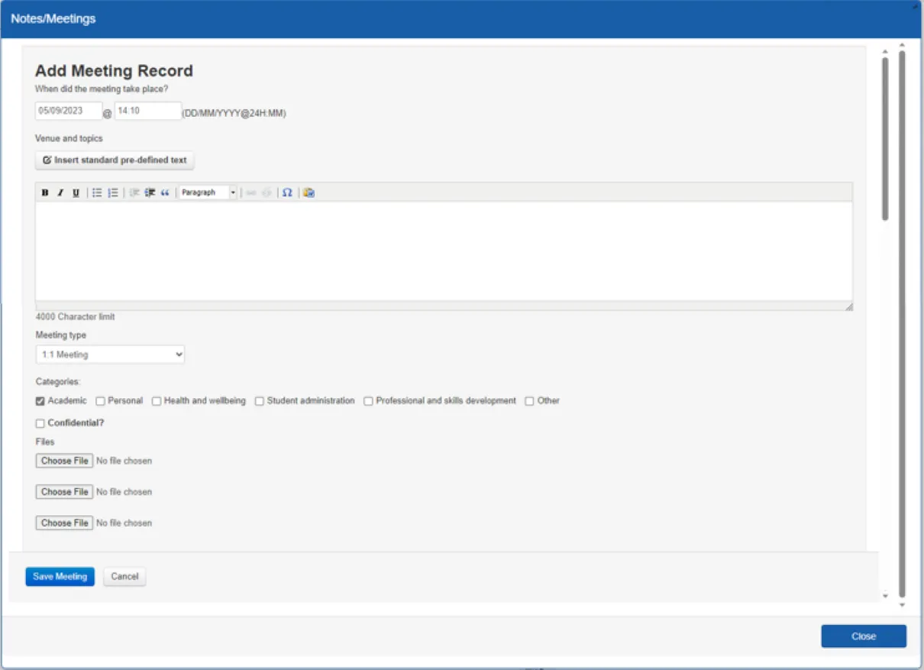Image resolution: width=924 pixels, height=670 pixels.
Task: Select the Other category checkbox
Action: [x=528, y=400]
